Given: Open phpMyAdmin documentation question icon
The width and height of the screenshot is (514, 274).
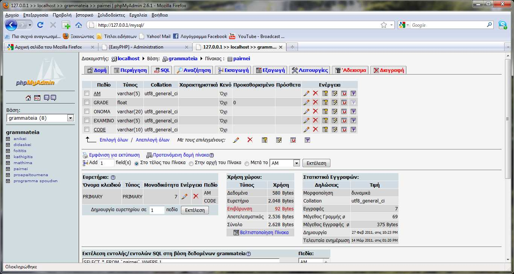Looking at the screenshot, I should point(47,98).
